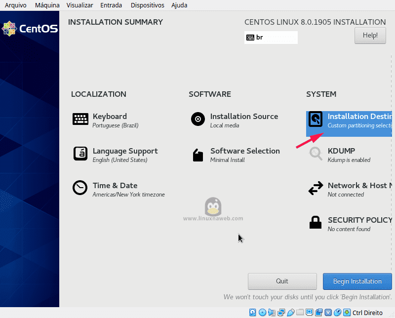Click 'Kdump is enabled' status text
The height and width of the screenshot is (318, 395).
tap(349, 160)
